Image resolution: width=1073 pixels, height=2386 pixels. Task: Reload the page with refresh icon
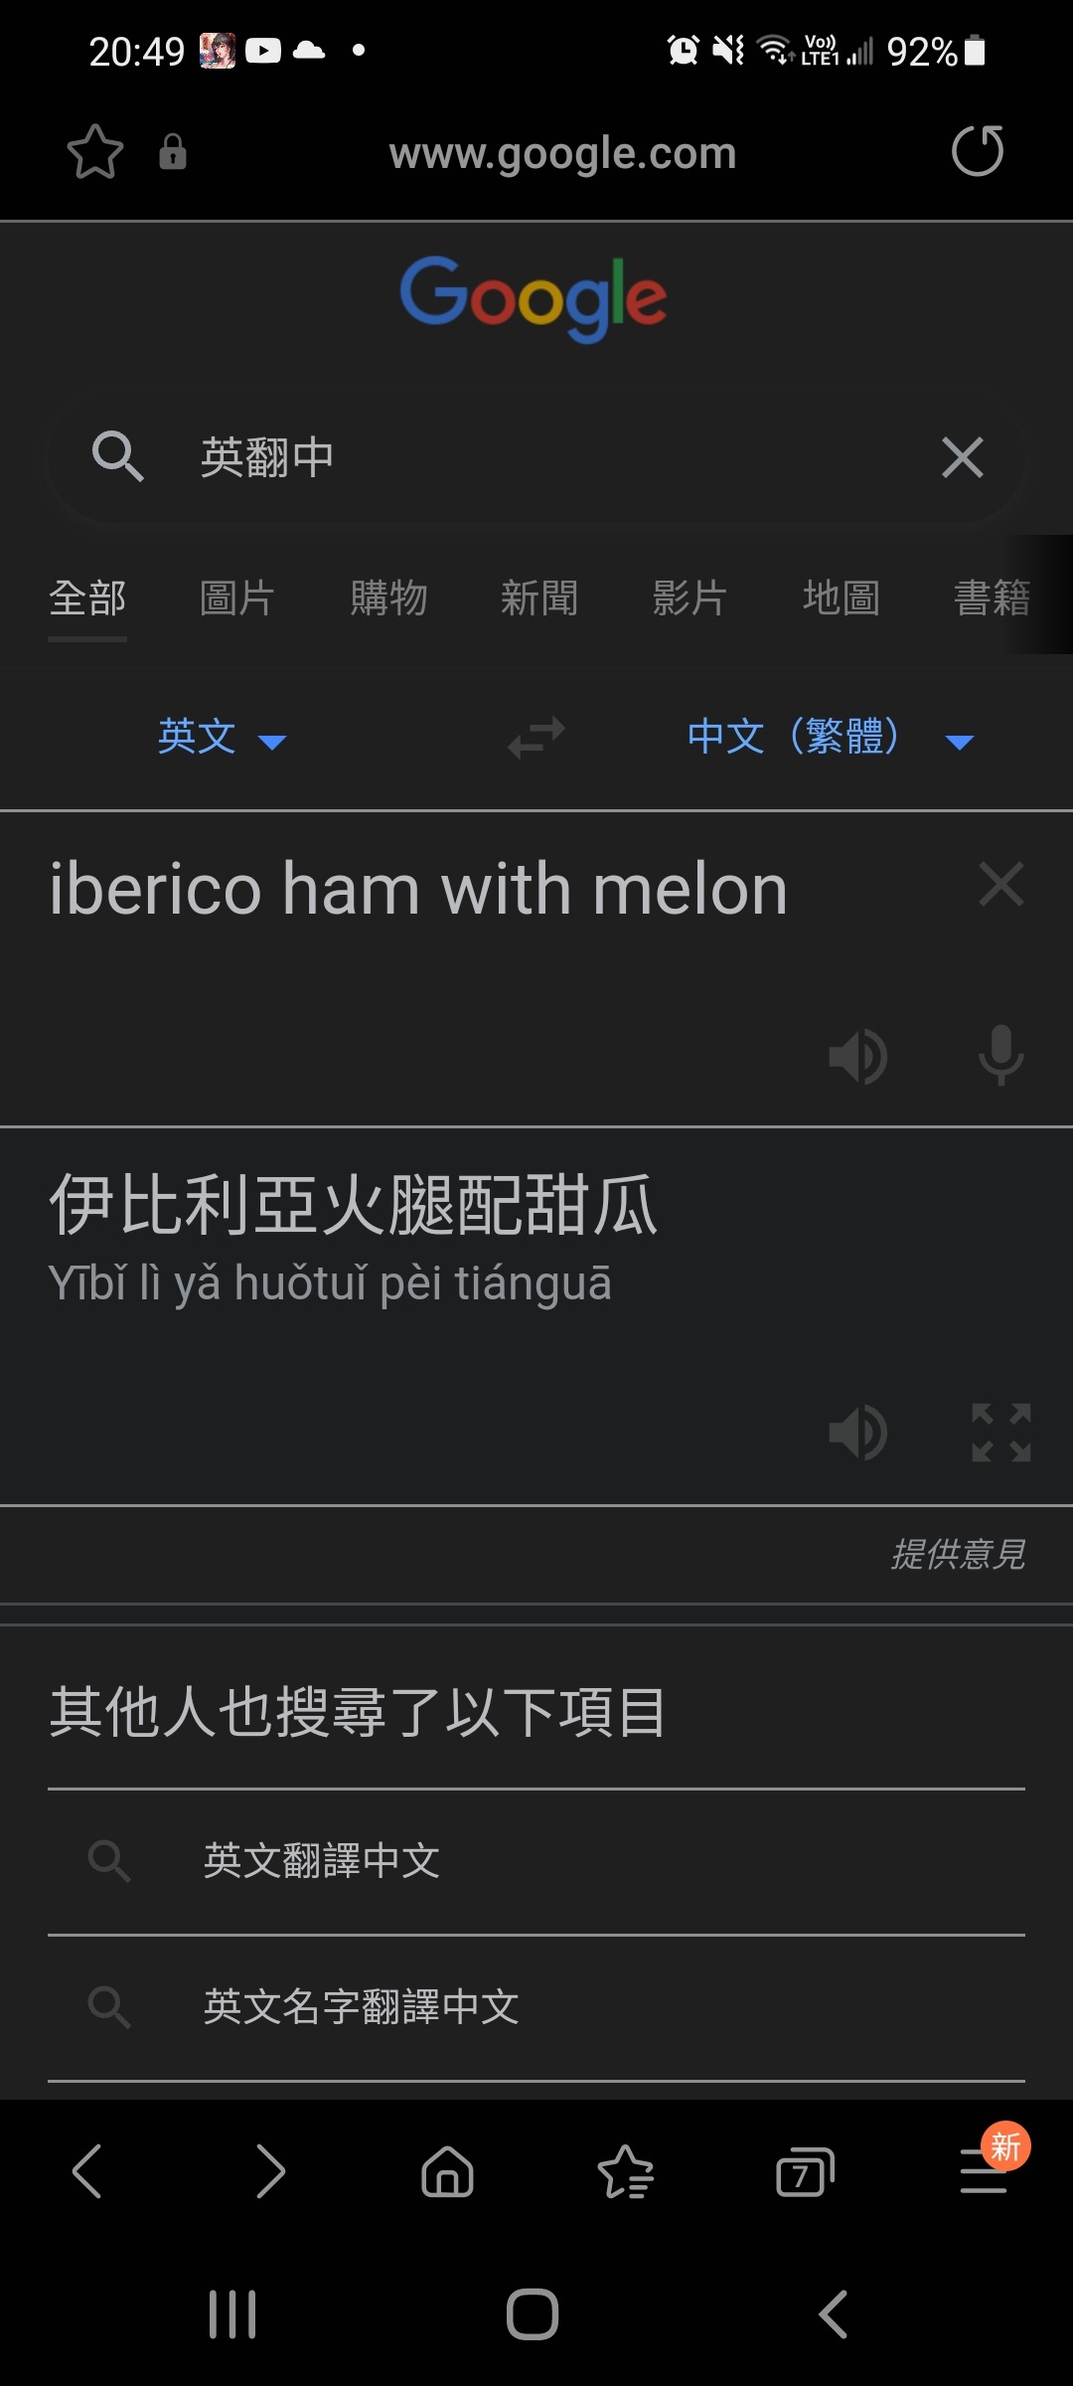[x=978, y=151]
